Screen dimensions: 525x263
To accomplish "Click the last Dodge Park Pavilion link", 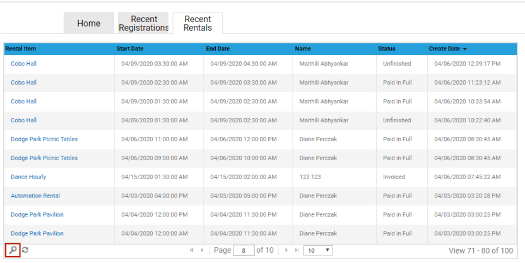I will (x=37, y=234).
